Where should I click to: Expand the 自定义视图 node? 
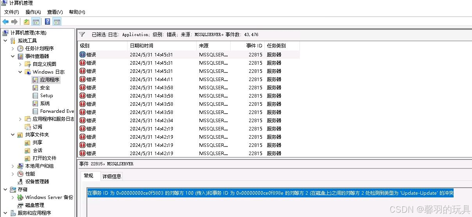20,64
